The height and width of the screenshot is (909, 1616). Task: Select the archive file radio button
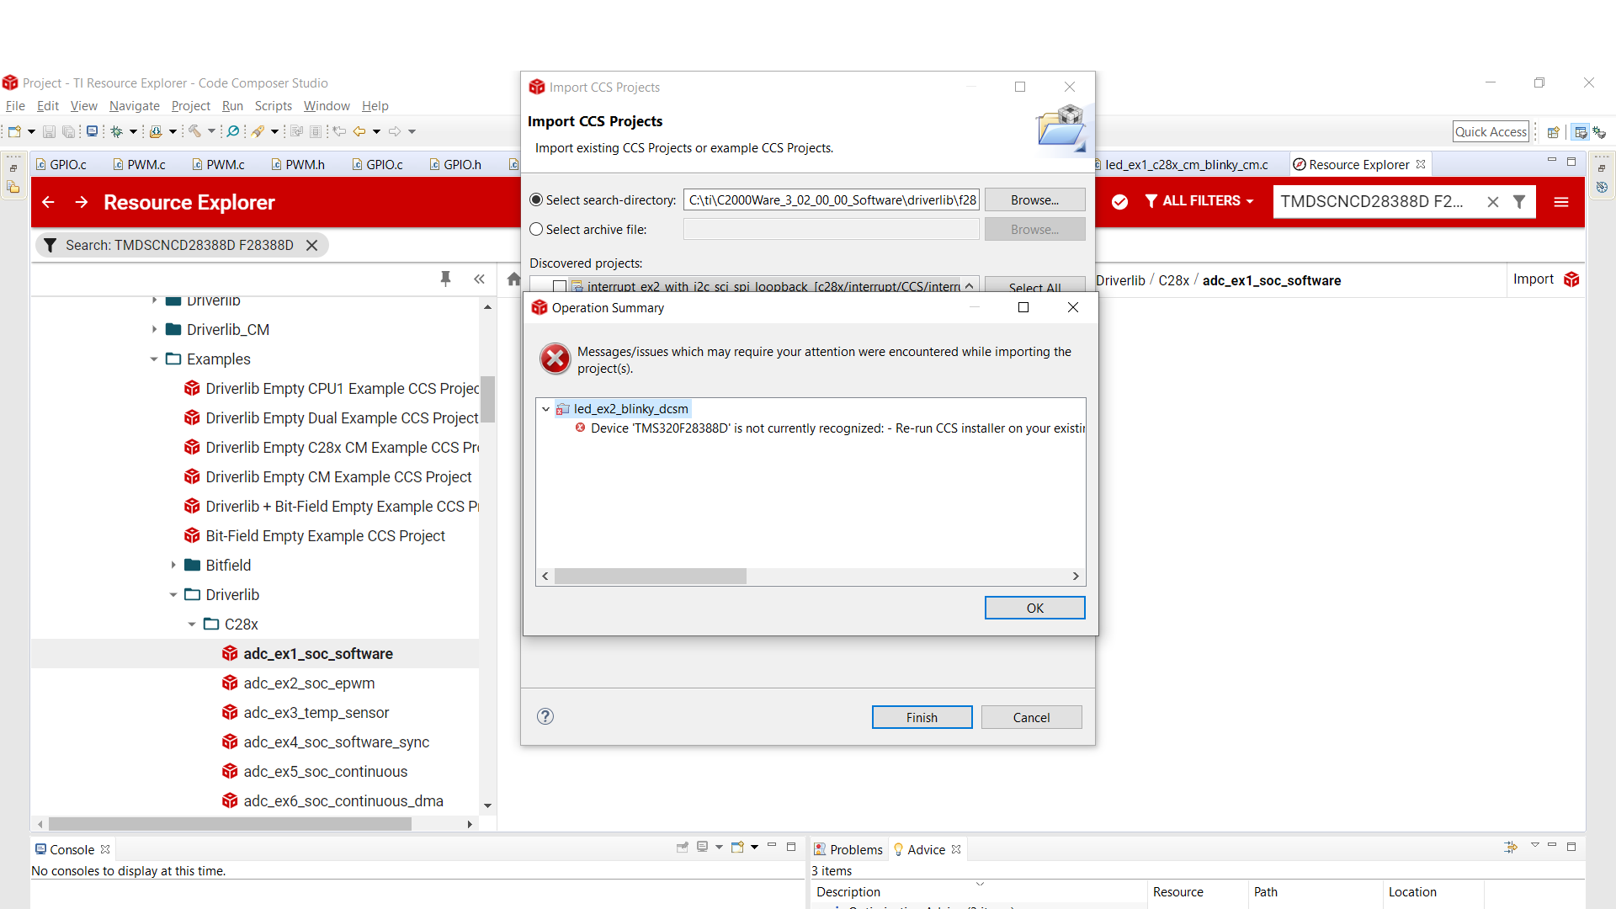click(536, 230)
